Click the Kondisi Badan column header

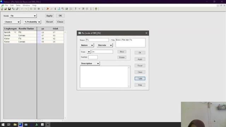tap(26, 29)
